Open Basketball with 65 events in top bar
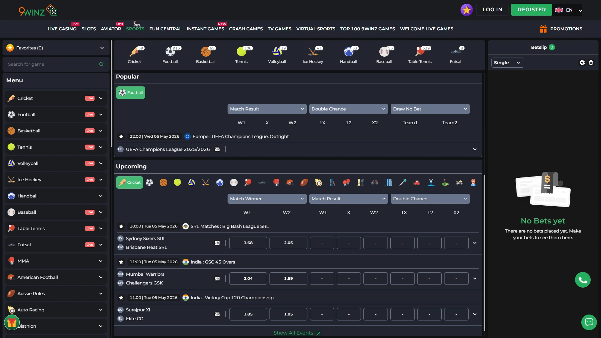Viewport: 601px width, 338px height. [x=206, y=55]
